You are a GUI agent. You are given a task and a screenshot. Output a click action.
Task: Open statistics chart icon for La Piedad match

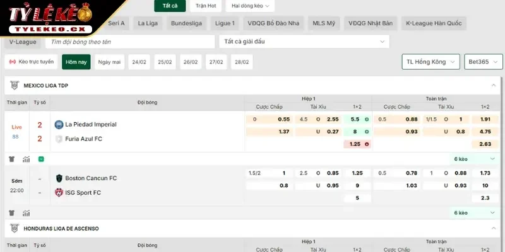coord(27,159)
